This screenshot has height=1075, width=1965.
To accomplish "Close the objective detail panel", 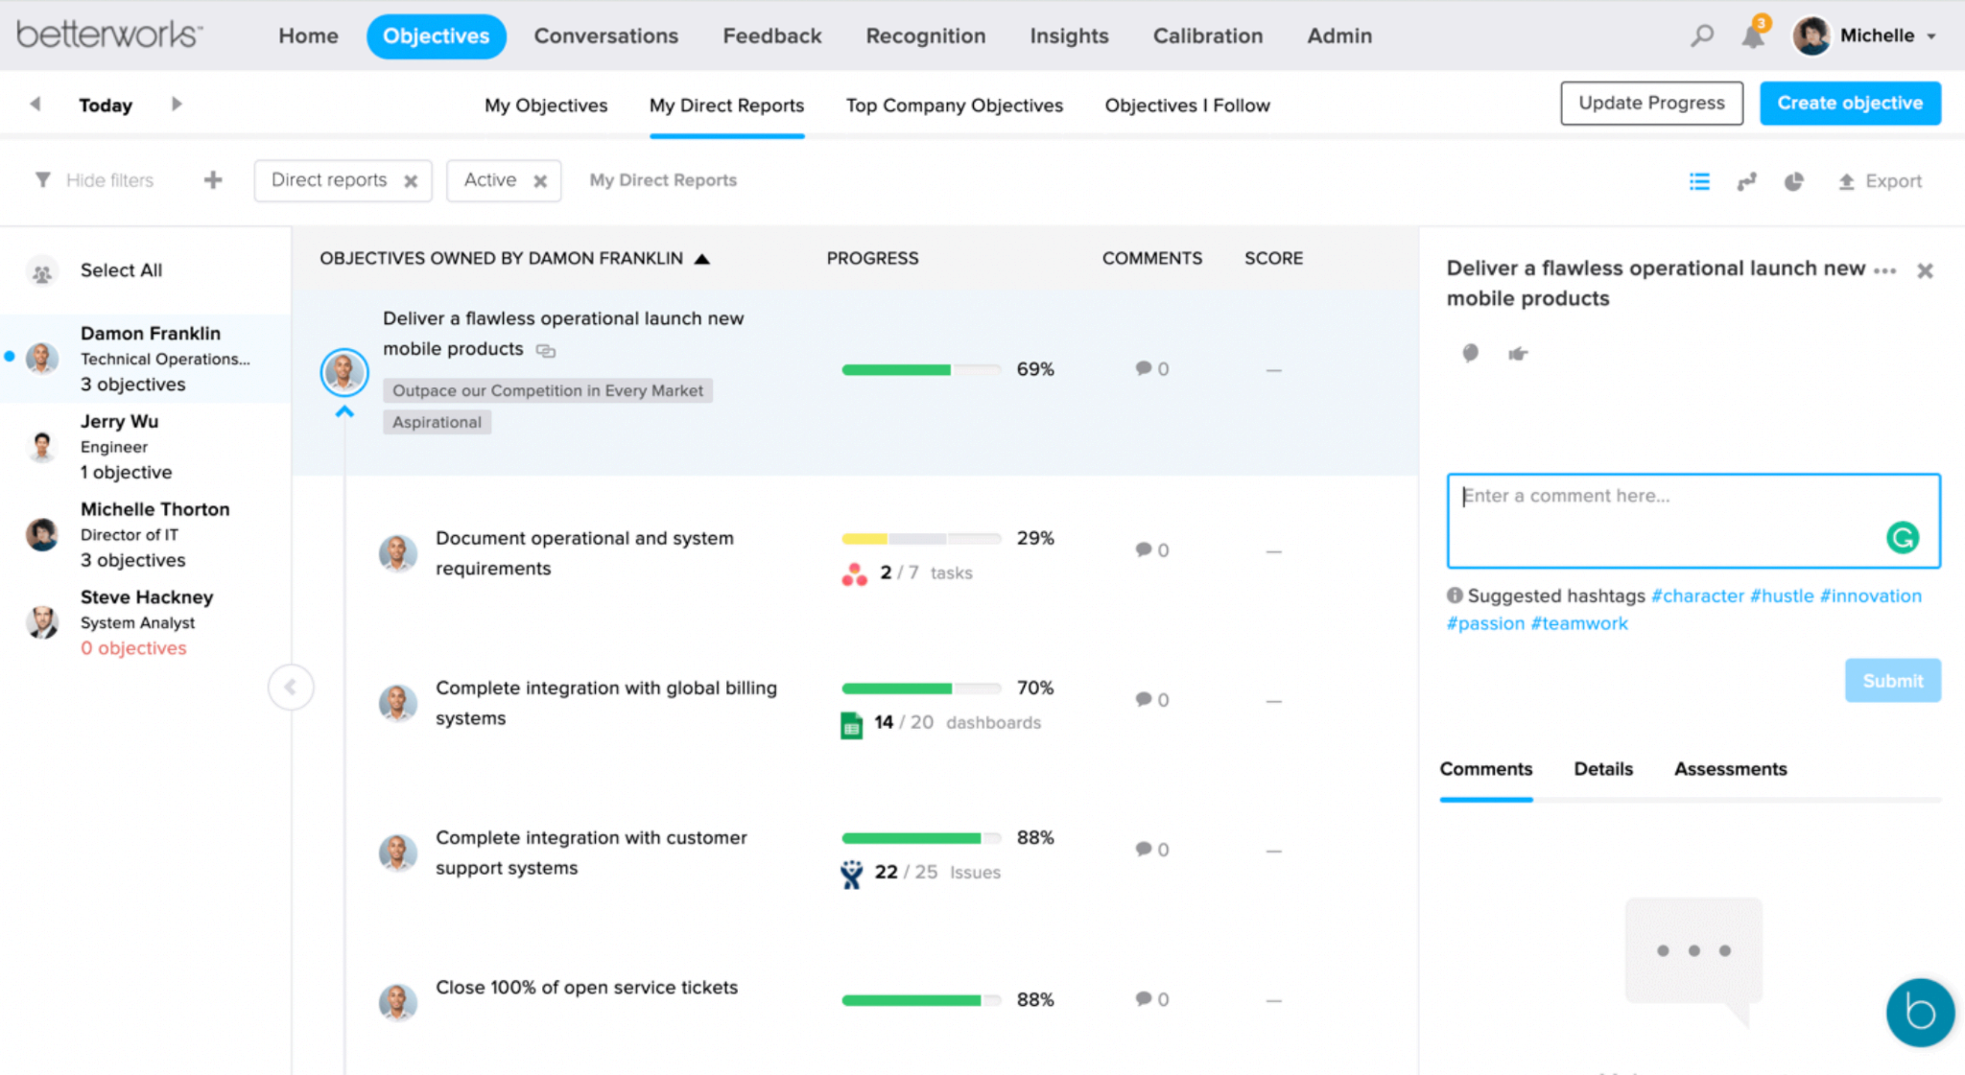I will coord(1925,271).
